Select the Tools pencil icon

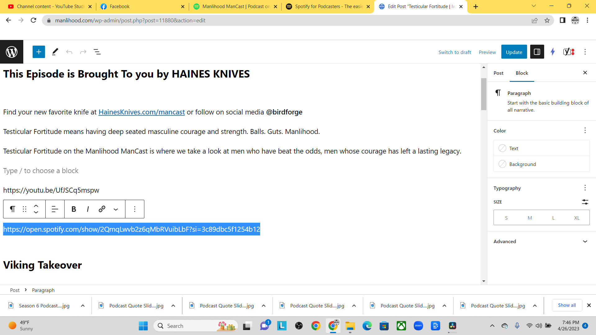click(55, 52)
